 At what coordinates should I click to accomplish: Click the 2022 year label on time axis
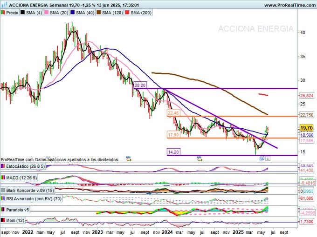tap(28, 232)
